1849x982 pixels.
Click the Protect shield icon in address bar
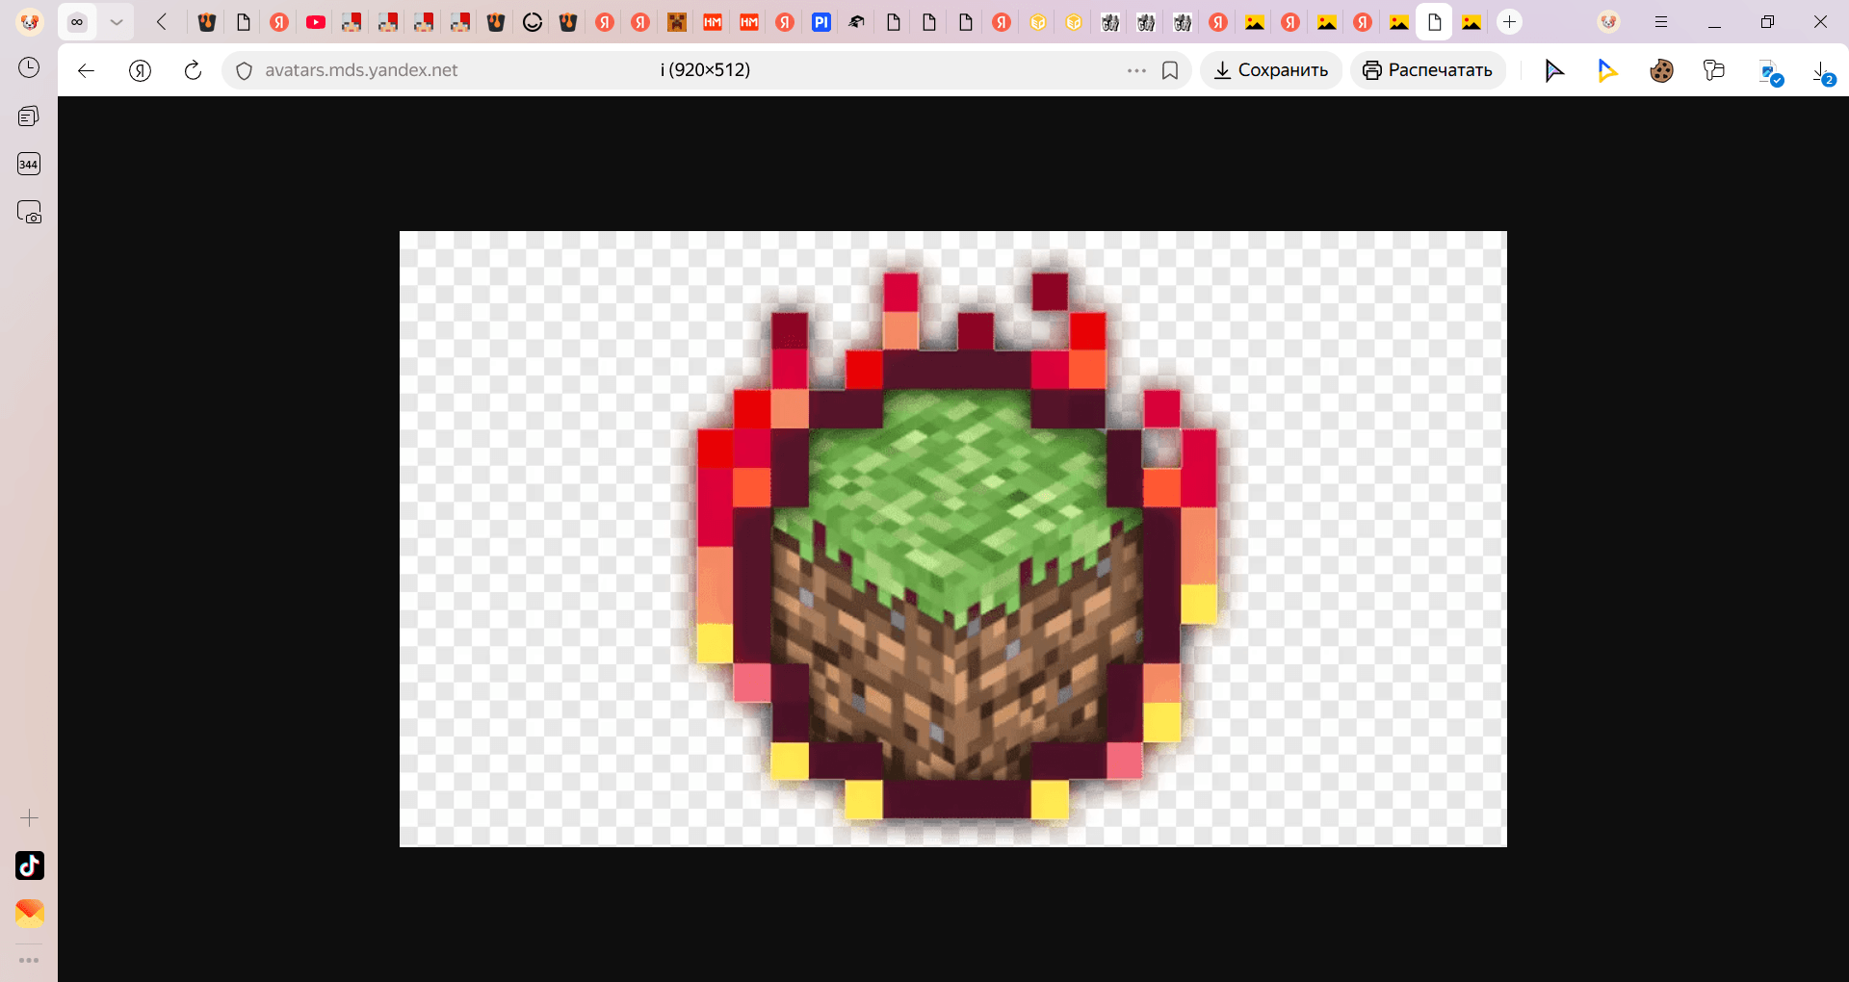244,70
